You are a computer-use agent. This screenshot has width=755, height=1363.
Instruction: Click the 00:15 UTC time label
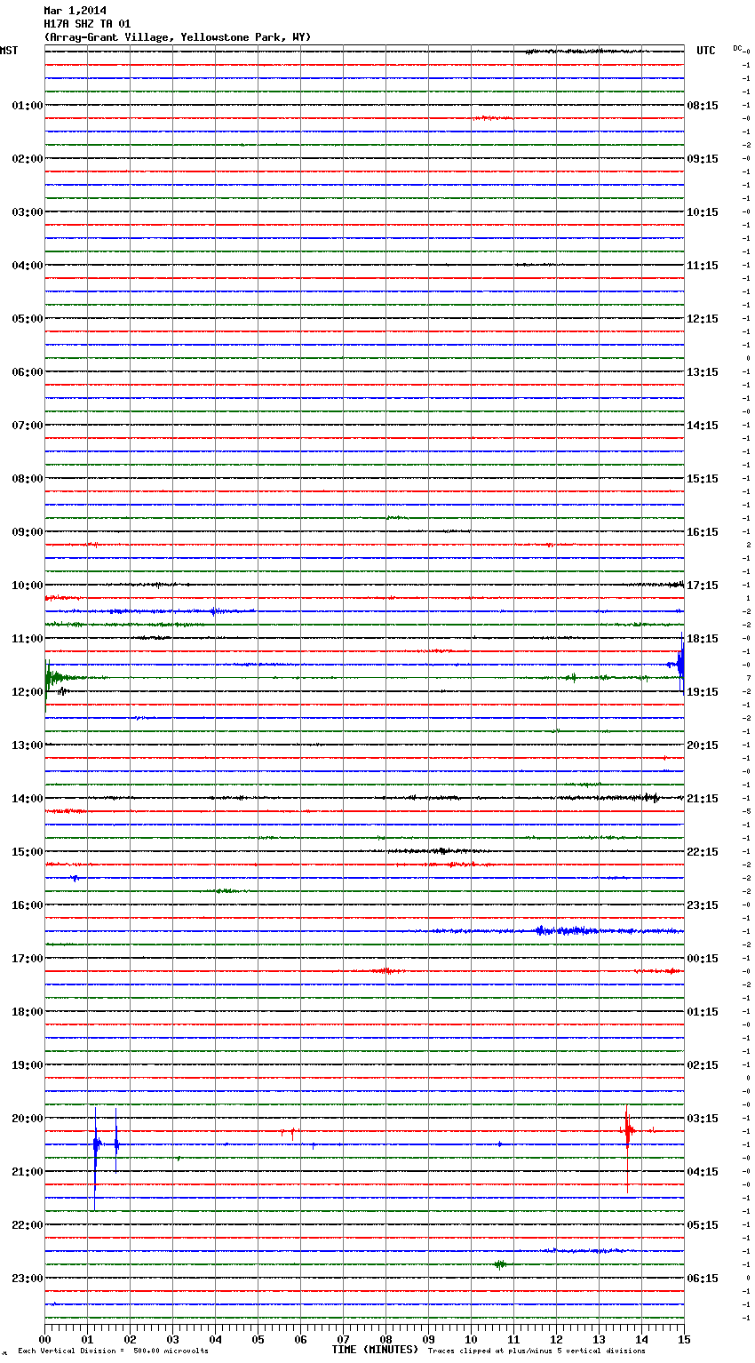click(703, 958)
